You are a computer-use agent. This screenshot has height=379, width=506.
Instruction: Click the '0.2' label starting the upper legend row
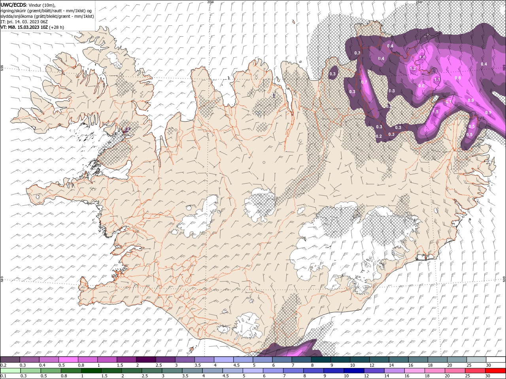(x=3, y=365)
